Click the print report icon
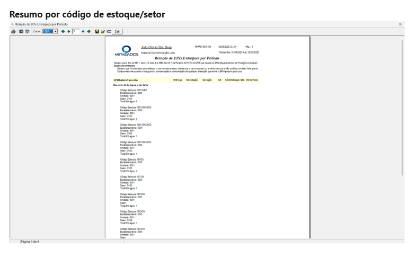 (x=14, y=32)
